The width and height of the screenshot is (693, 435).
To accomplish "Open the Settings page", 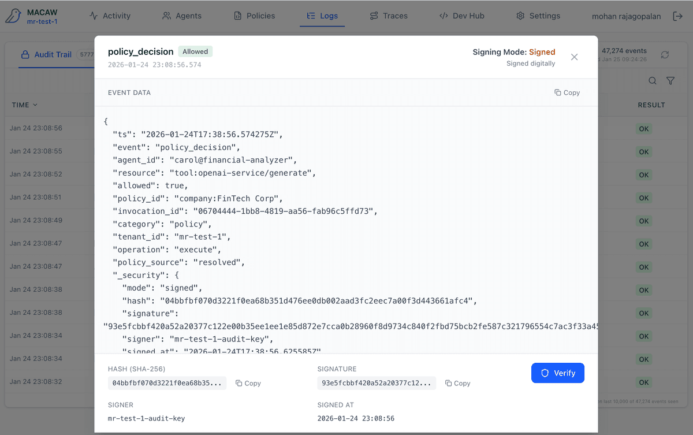I will tap(538, 16).
